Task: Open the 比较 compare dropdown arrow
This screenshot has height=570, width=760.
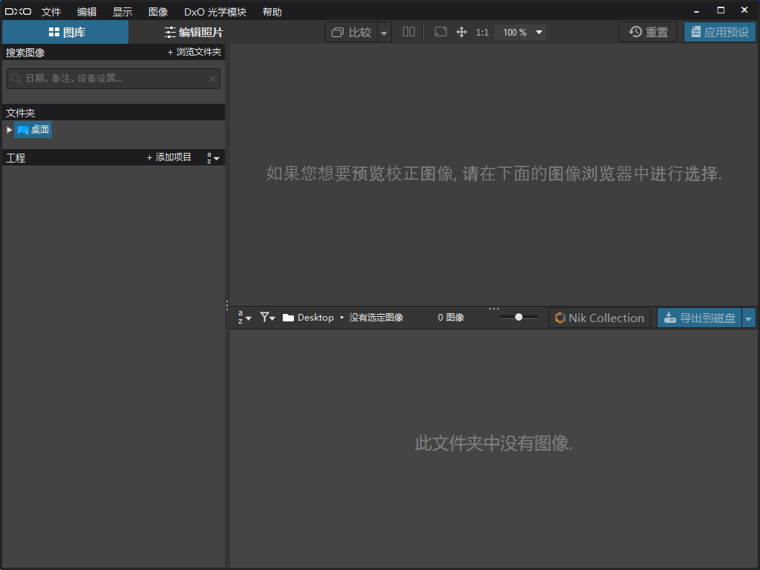Action: pos(384,33)
